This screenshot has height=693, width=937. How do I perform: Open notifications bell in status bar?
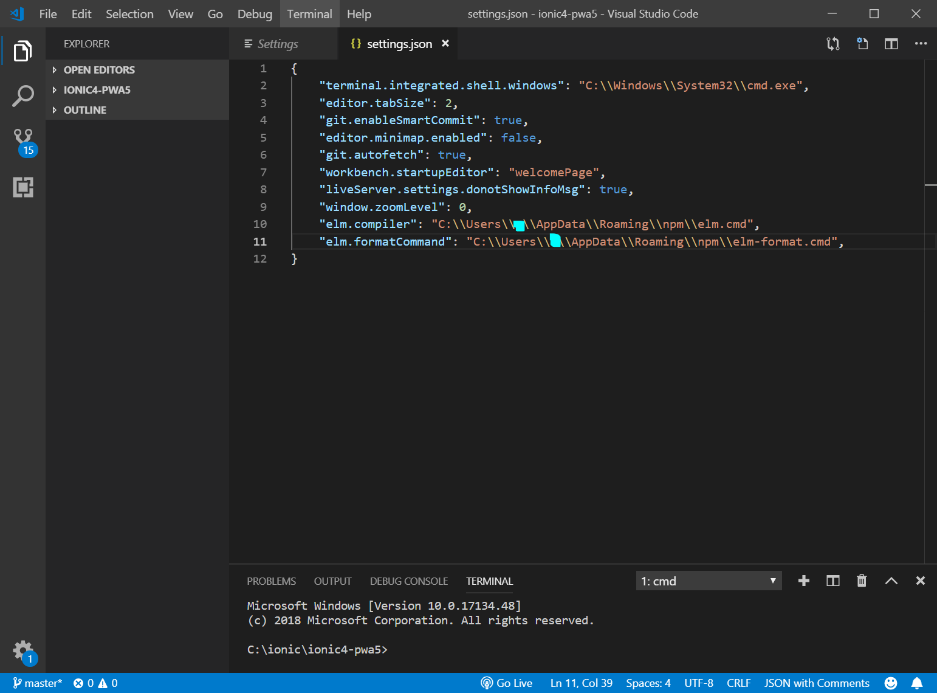tap(917, 683)
